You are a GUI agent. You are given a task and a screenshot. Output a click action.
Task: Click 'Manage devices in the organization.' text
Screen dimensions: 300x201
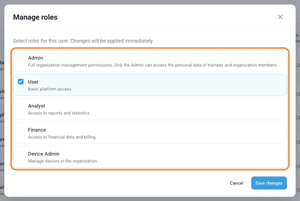[63, 161]
